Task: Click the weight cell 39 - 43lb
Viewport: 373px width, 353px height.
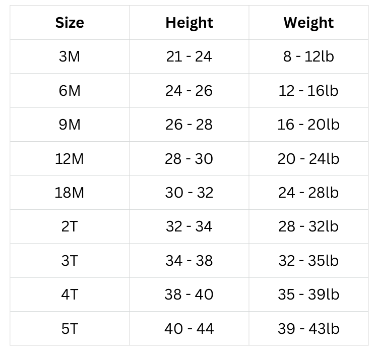Action: 308,329
